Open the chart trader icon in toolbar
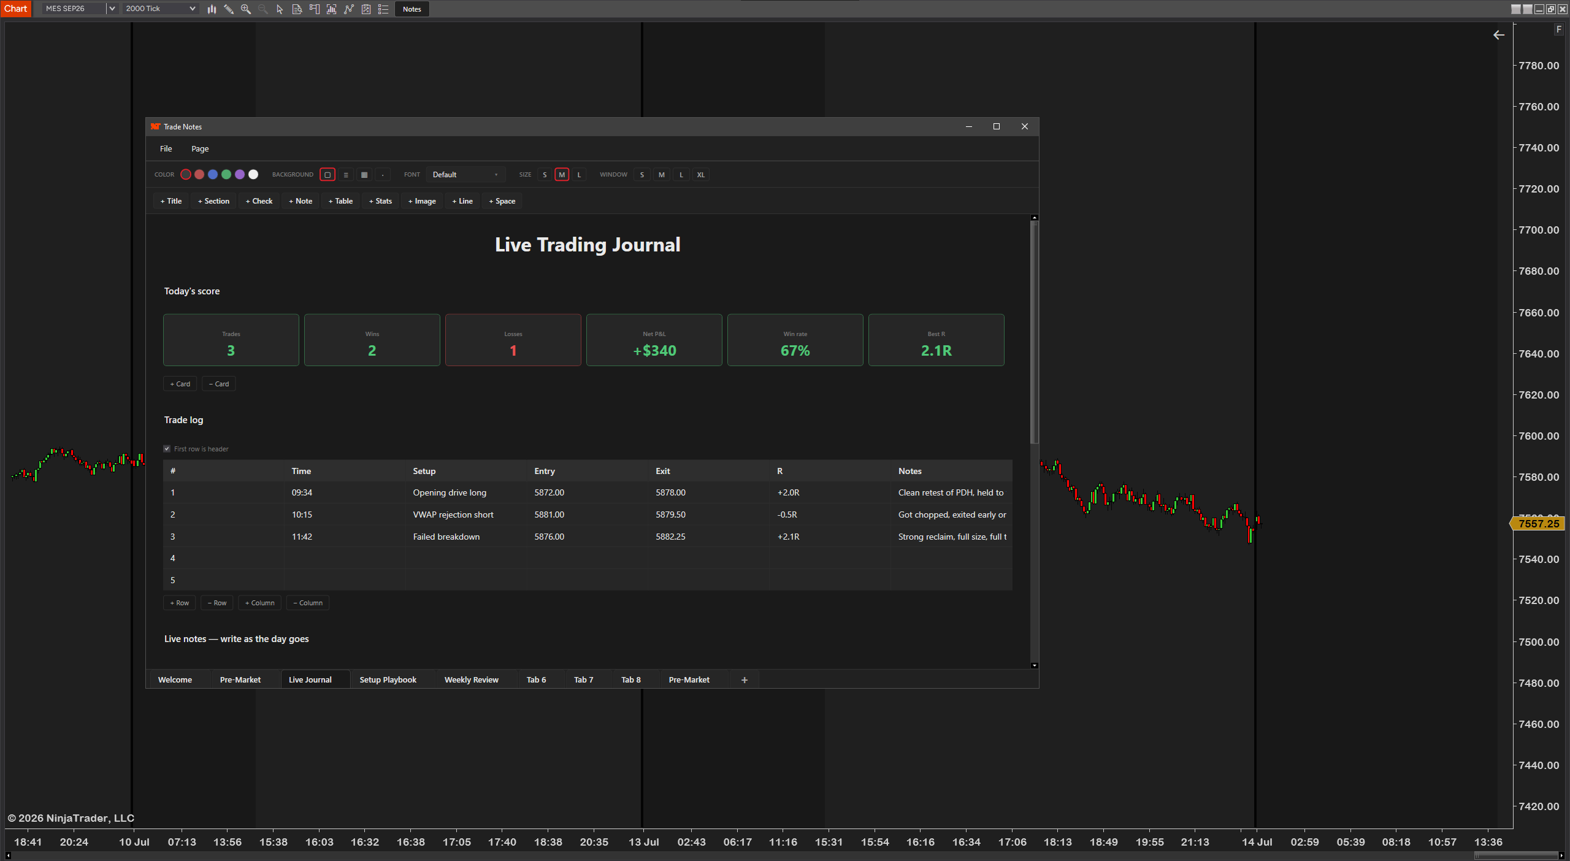 tap(315, 9)
